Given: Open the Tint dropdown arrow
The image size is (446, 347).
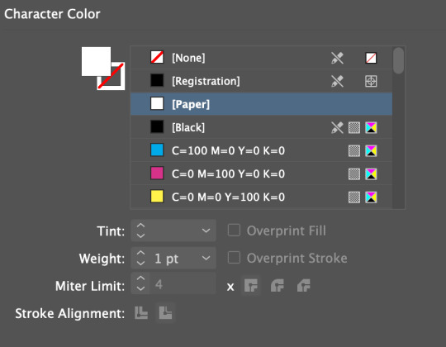Looking at the screenshot, I should (206, 231).
